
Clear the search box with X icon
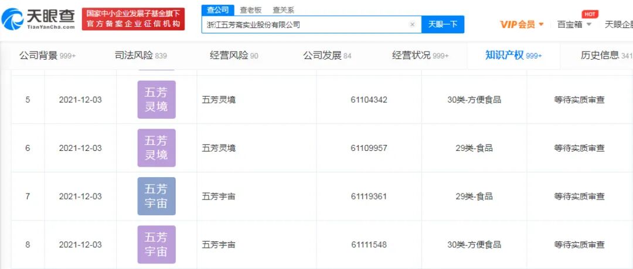(x=412, y=25)
